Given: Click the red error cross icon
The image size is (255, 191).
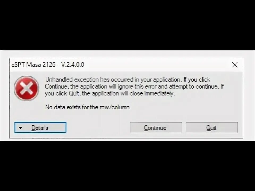Looking at the screenshot, I should click(27, 88).
